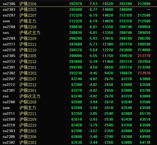Click the 62000 value in cu2211 row

pyautogui.click(x=127, y=114)
